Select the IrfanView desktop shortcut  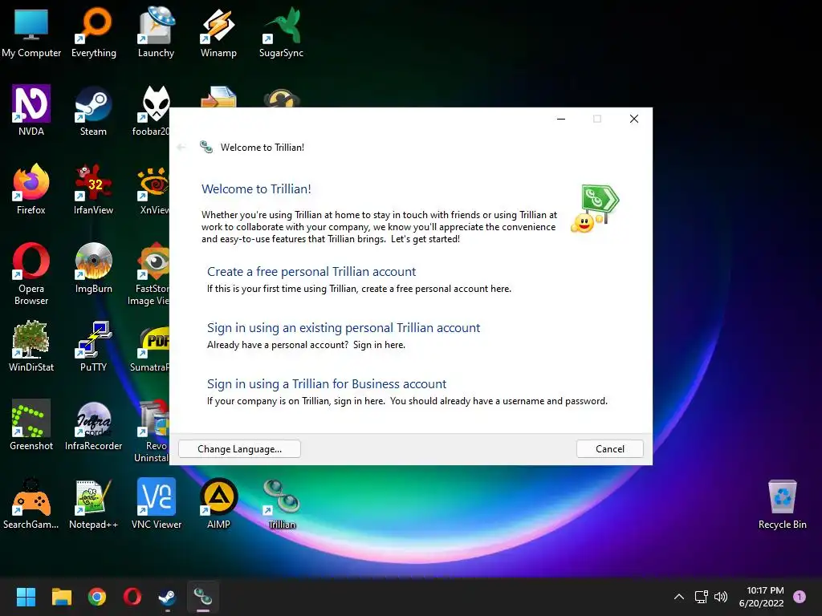pyautogui.click(x=93, y=189)
